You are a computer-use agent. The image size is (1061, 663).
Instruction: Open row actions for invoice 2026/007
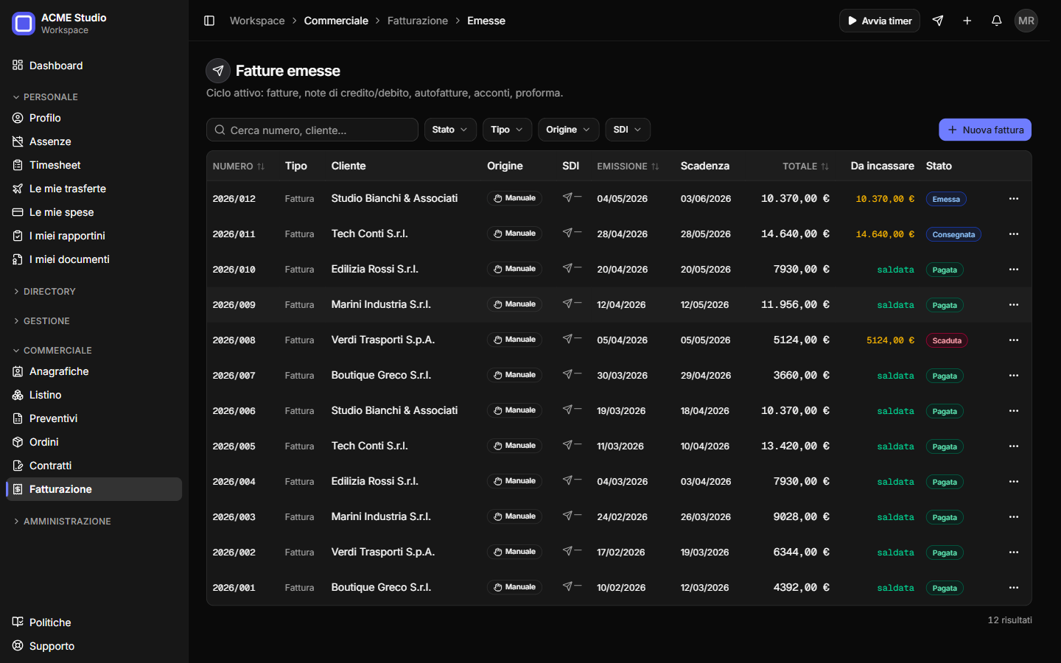point(1014,376)
